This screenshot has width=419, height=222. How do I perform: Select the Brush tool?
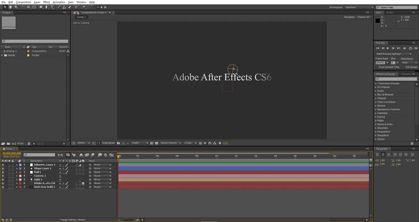(59, 7)
